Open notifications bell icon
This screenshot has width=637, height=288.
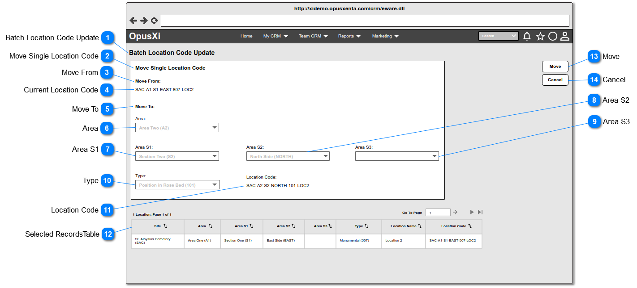527,37
